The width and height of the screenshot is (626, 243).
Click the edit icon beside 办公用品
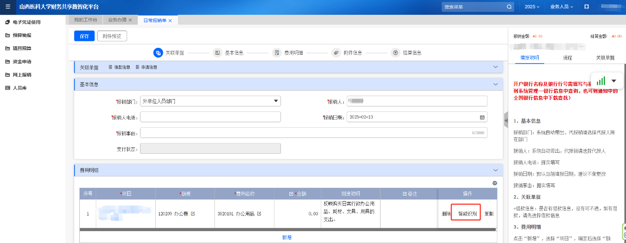coord(259,214)
